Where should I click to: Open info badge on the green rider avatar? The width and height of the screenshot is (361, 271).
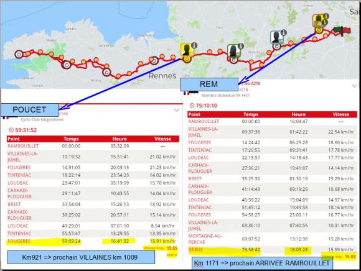click(241, 46)
